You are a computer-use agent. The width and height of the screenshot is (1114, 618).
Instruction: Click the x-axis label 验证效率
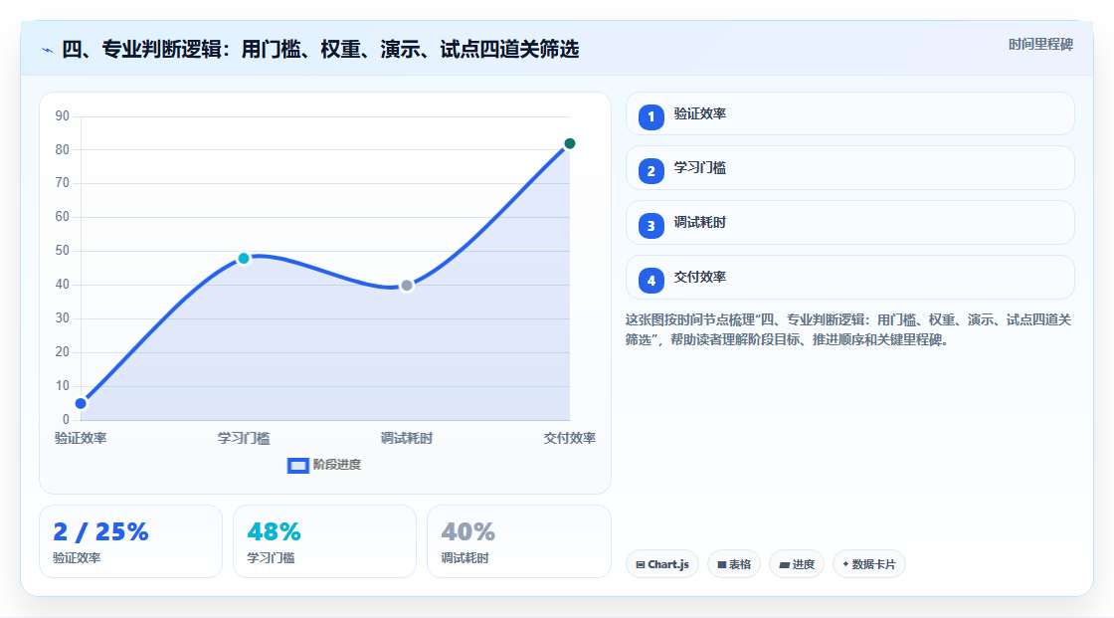click(x=81, y=439)
